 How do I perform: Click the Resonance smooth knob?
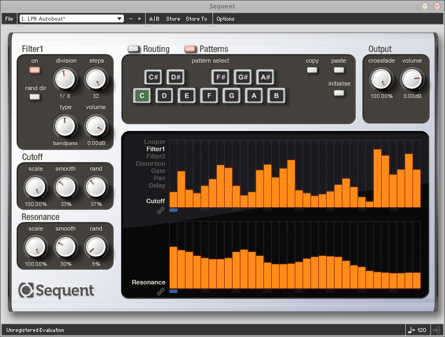(x=66, y=246)
